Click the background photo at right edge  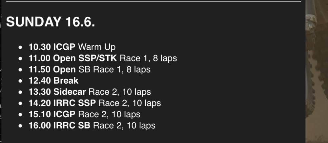point(317,71)
